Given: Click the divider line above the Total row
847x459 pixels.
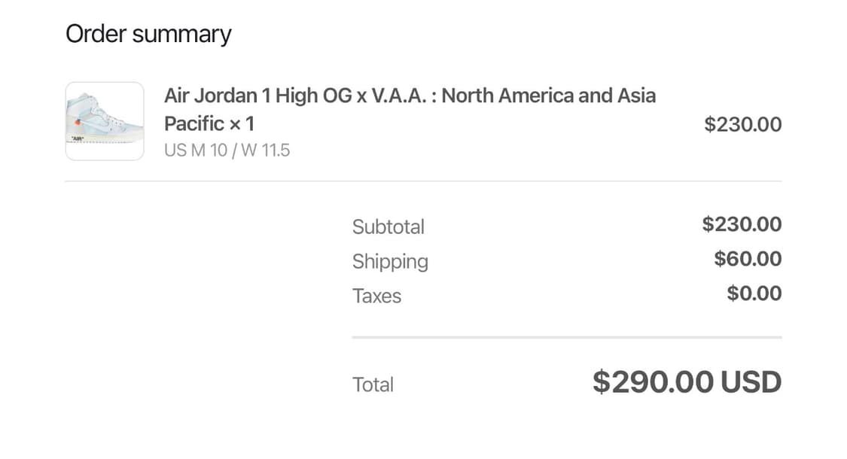Looking at the screenshot, I should (x=566, y=338).
